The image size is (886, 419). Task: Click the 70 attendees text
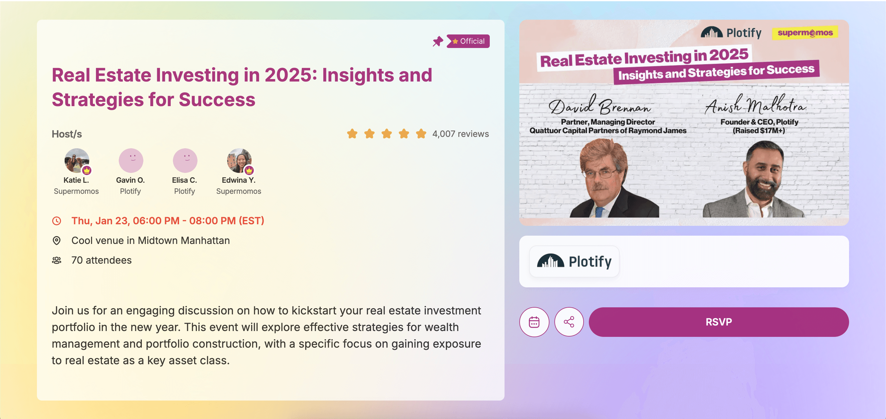pos(102,260)
